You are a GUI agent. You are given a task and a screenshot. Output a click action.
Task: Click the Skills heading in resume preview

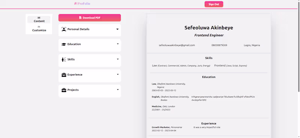[x=209, y=58]
